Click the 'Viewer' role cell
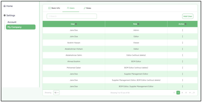The height and width of the screenshot is (102, 202). coord(136,43)
